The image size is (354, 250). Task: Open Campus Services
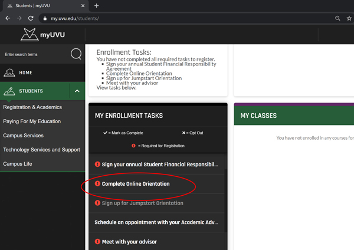[x=23, y=136]
